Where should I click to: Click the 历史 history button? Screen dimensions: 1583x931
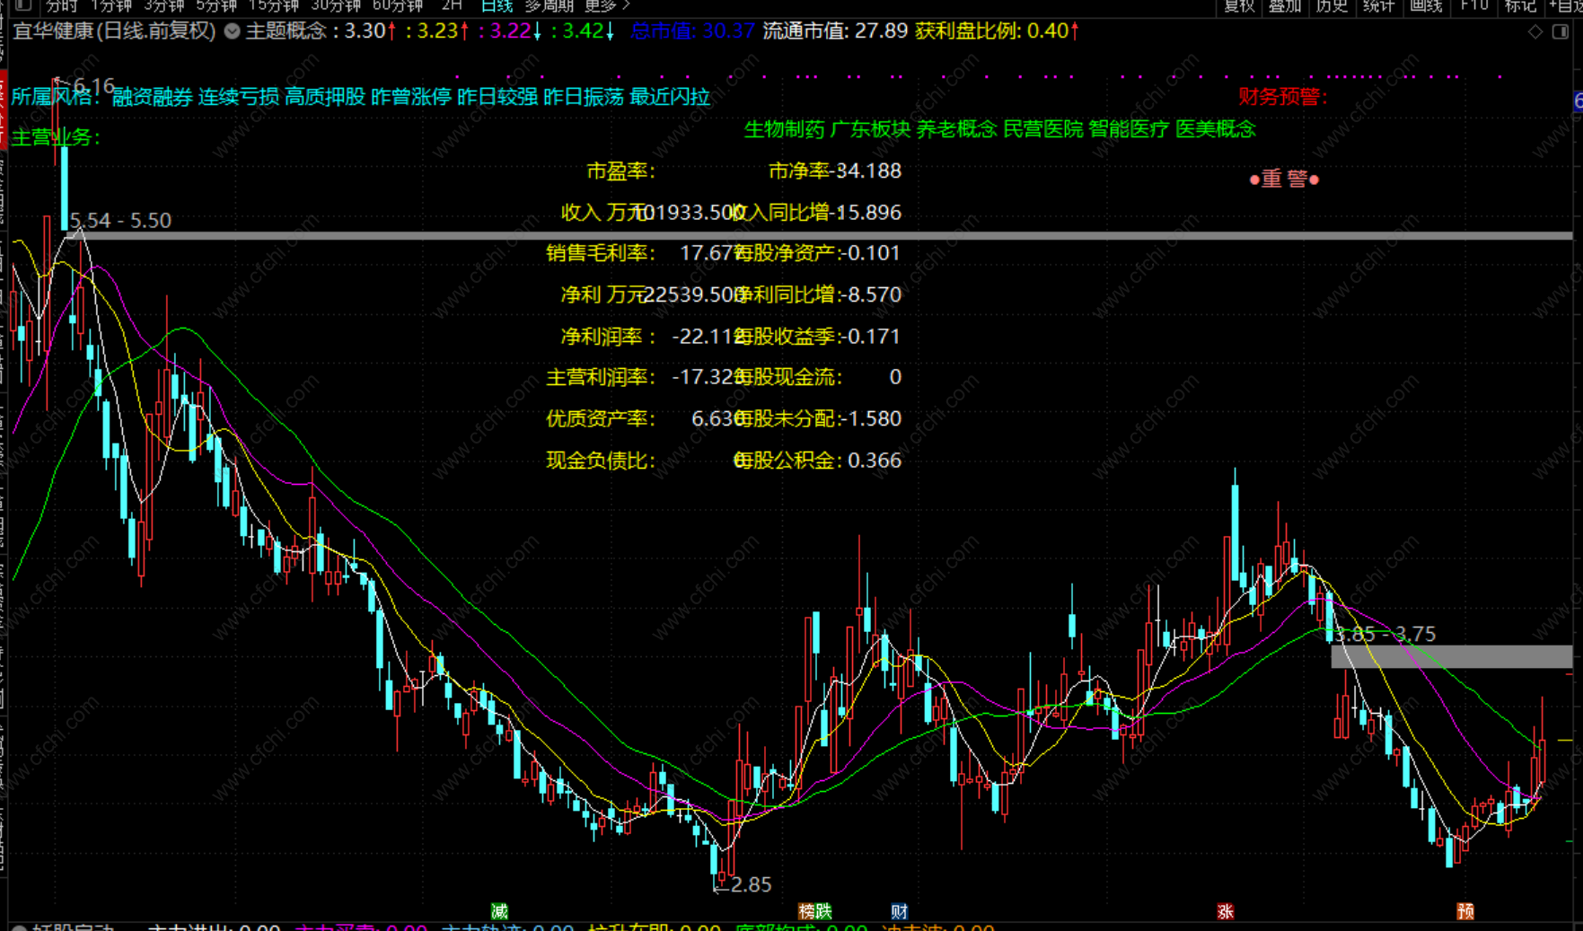tap(1332, 5)
